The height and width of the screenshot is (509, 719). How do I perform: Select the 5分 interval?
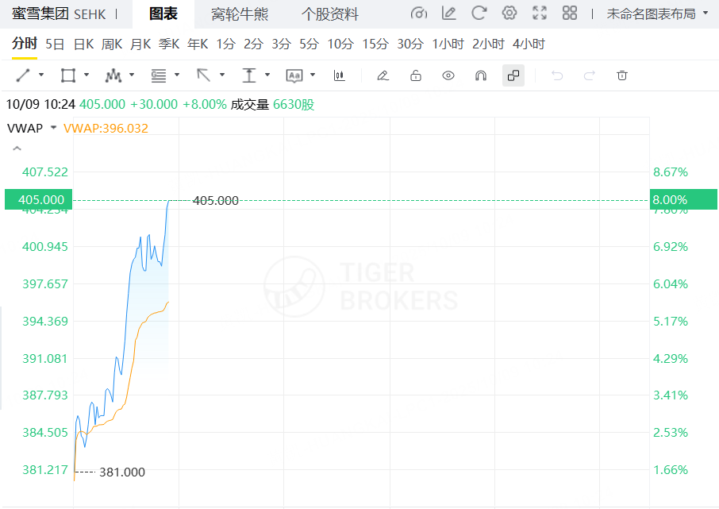(x=309, y=44)
